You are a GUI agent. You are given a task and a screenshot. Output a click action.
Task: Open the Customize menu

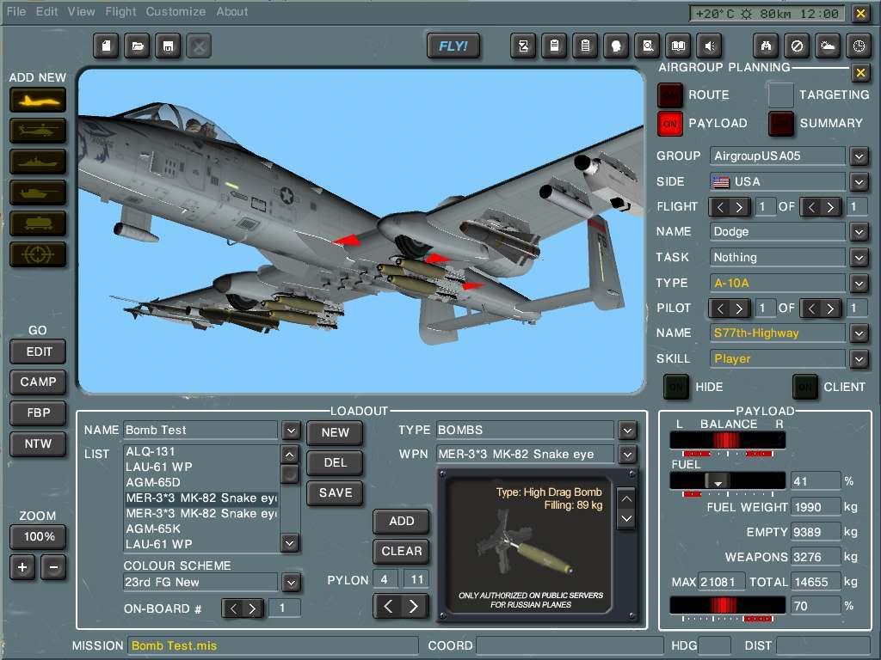pyautogui.click(x=176, y=11)
